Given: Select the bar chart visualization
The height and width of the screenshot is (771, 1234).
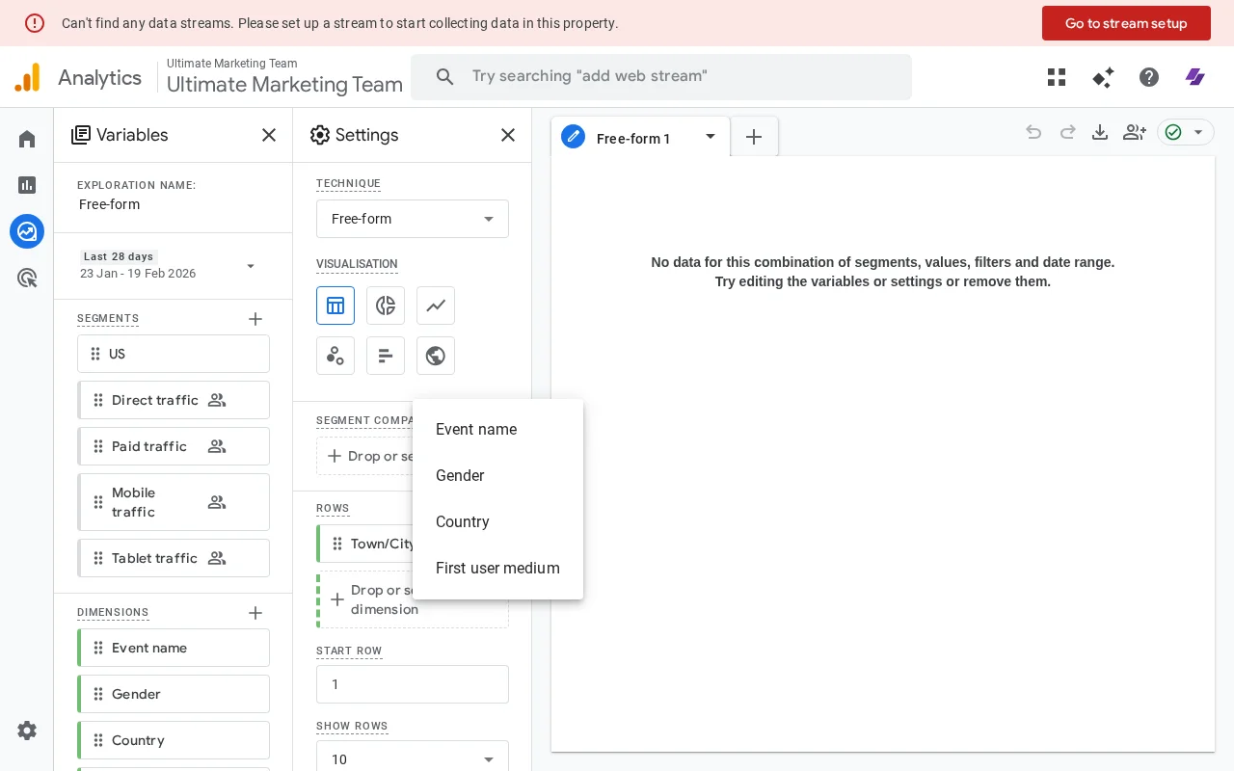Looking at the screenshot, I should [x=386, y=356].
